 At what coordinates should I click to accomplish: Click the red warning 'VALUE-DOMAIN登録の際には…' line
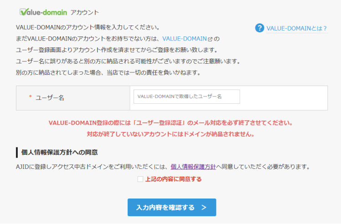click(170, 123)
